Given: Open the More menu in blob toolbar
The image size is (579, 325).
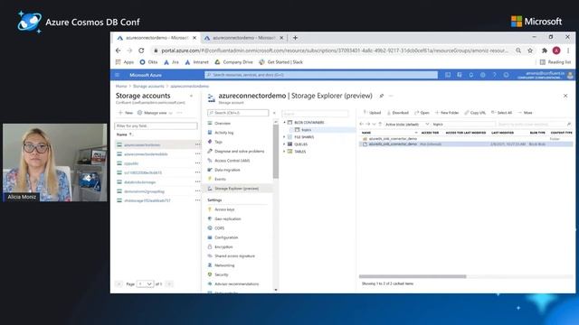Looking at the screenshot, I should pos(525,112).
